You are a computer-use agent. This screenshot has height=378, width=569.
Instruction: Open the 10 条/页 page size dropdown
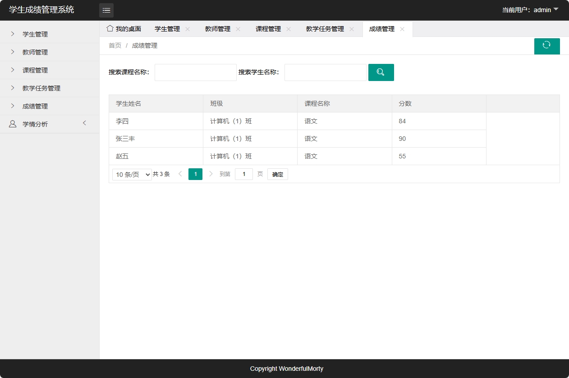pyautogui.click(x=132, y=174)
